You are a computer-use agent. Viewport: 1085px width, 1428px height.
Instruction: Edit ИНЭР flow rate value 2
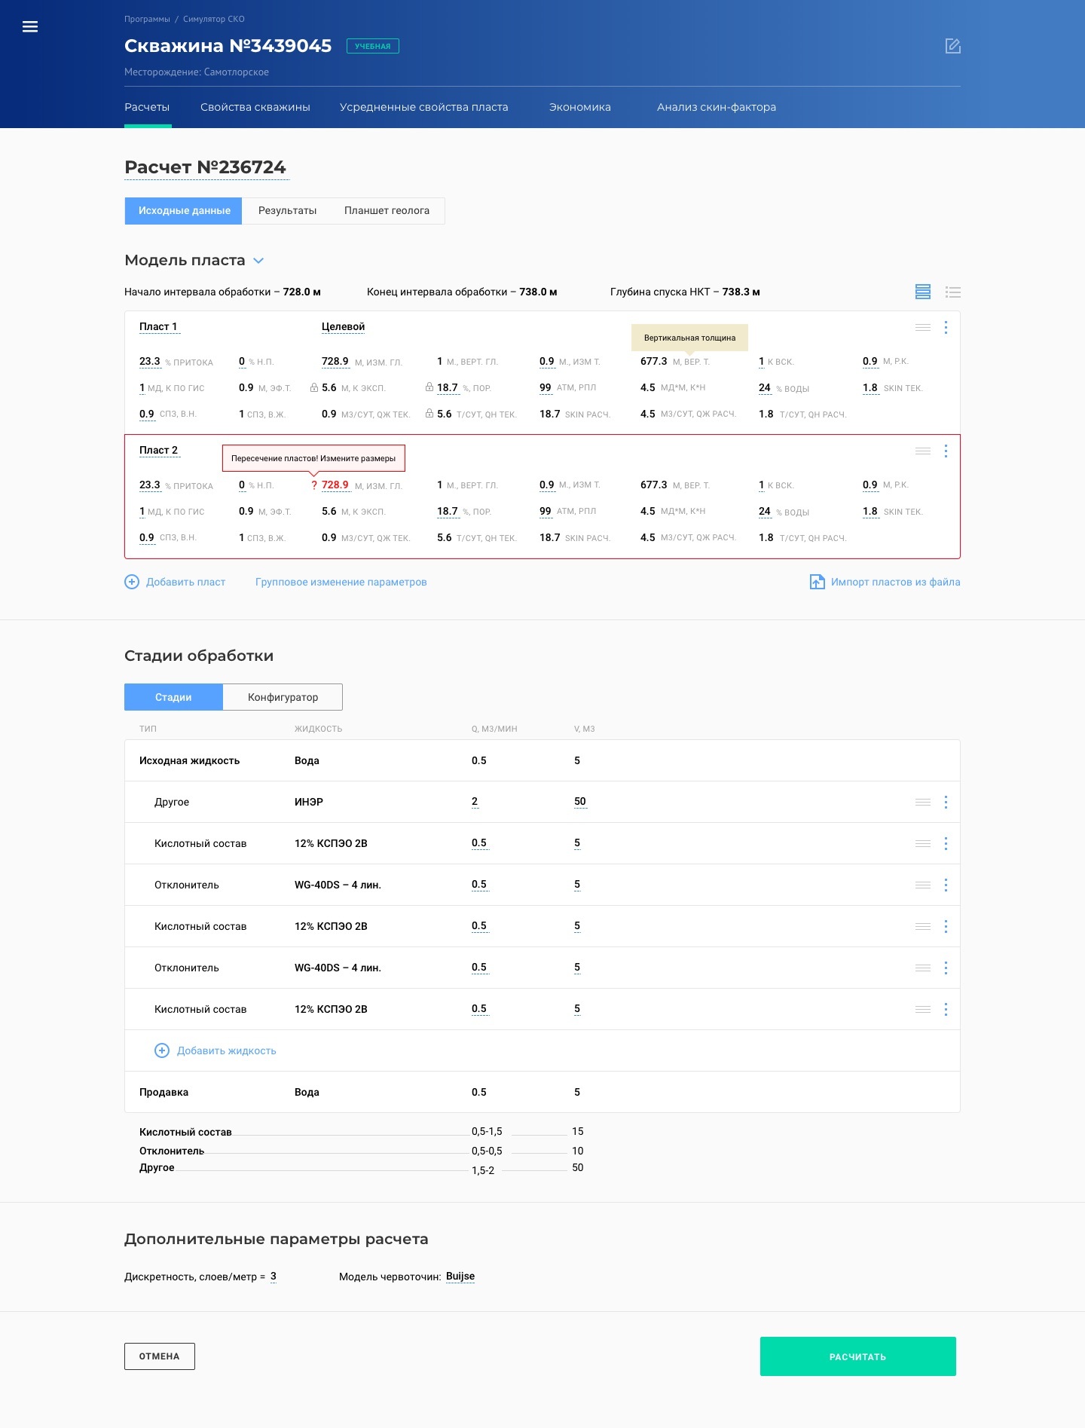[x=475, y=802]
